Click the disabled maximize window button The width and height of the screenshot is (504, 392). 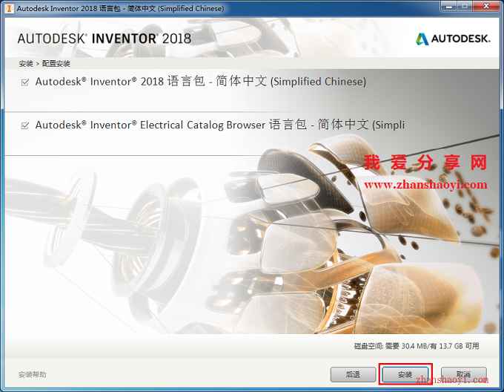click(465, 6)
